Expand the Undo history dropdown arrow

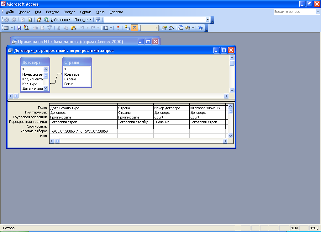[87, 28]
